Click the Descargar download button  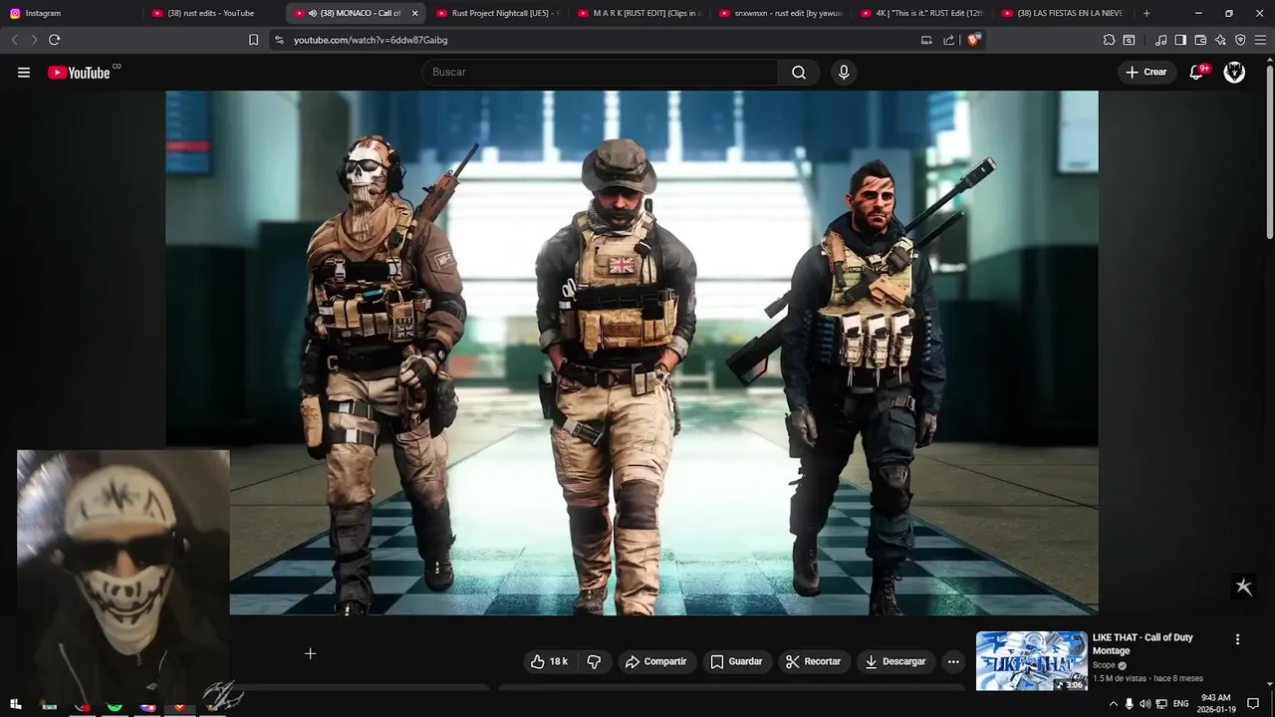[x=894, y=661]
